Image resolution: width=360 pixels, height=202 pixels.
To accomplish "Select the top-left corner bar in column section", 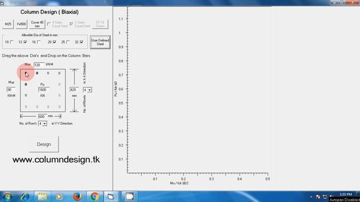I will click(x=26, y=74).
